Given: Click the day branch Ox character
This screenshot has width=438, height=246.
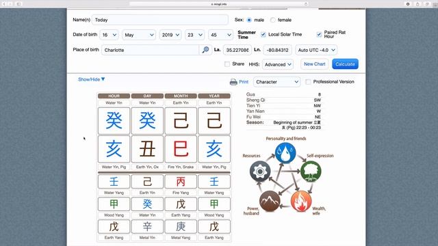Looking at the screenshot, I should pos(147,149).
